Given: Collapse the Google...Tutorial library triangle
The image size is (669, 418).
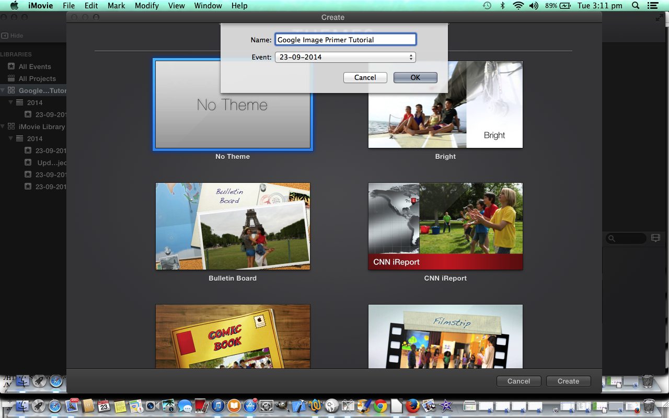Looking at the screenshot, I should coord(3,90).
